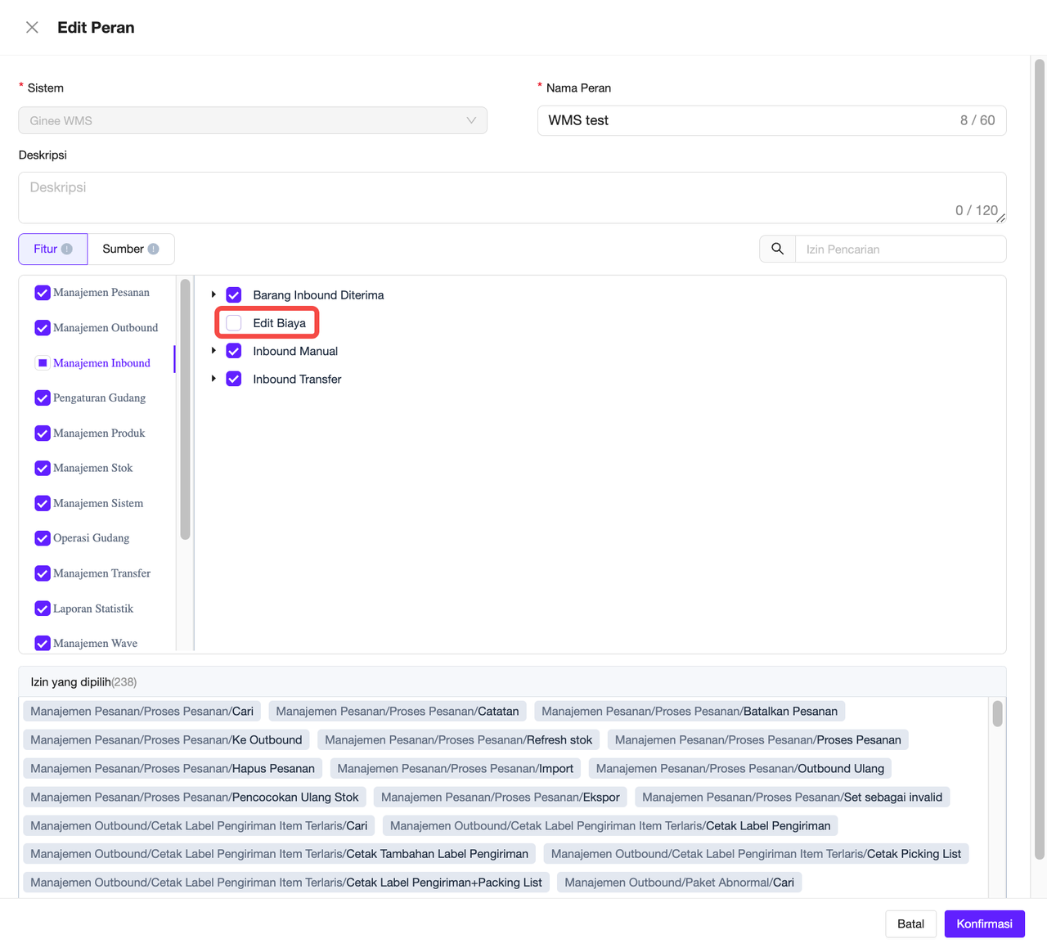
Task: Click the search magnifier icon
Action: coord(777,249)
